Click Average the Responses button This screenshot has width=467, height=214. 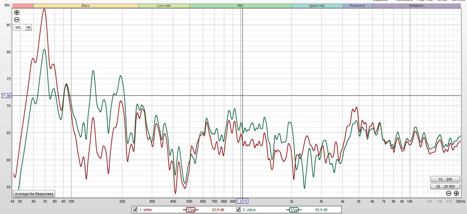click(34, 194)
